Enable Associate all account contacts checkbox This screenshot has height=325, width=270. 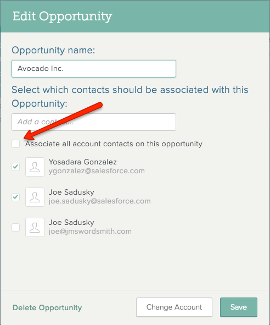pos(16,144)
